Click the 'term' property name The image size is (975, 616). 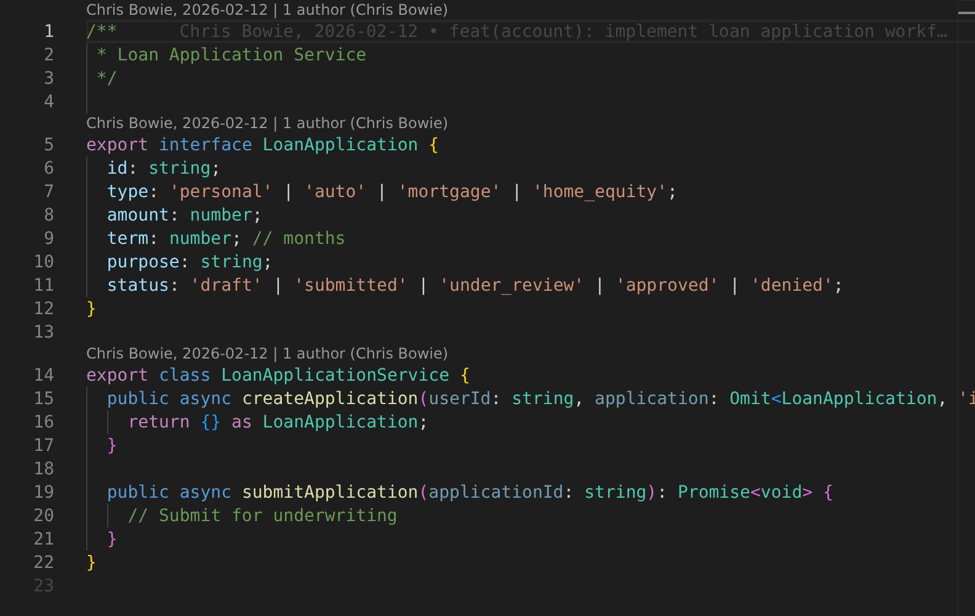(128, 238)
